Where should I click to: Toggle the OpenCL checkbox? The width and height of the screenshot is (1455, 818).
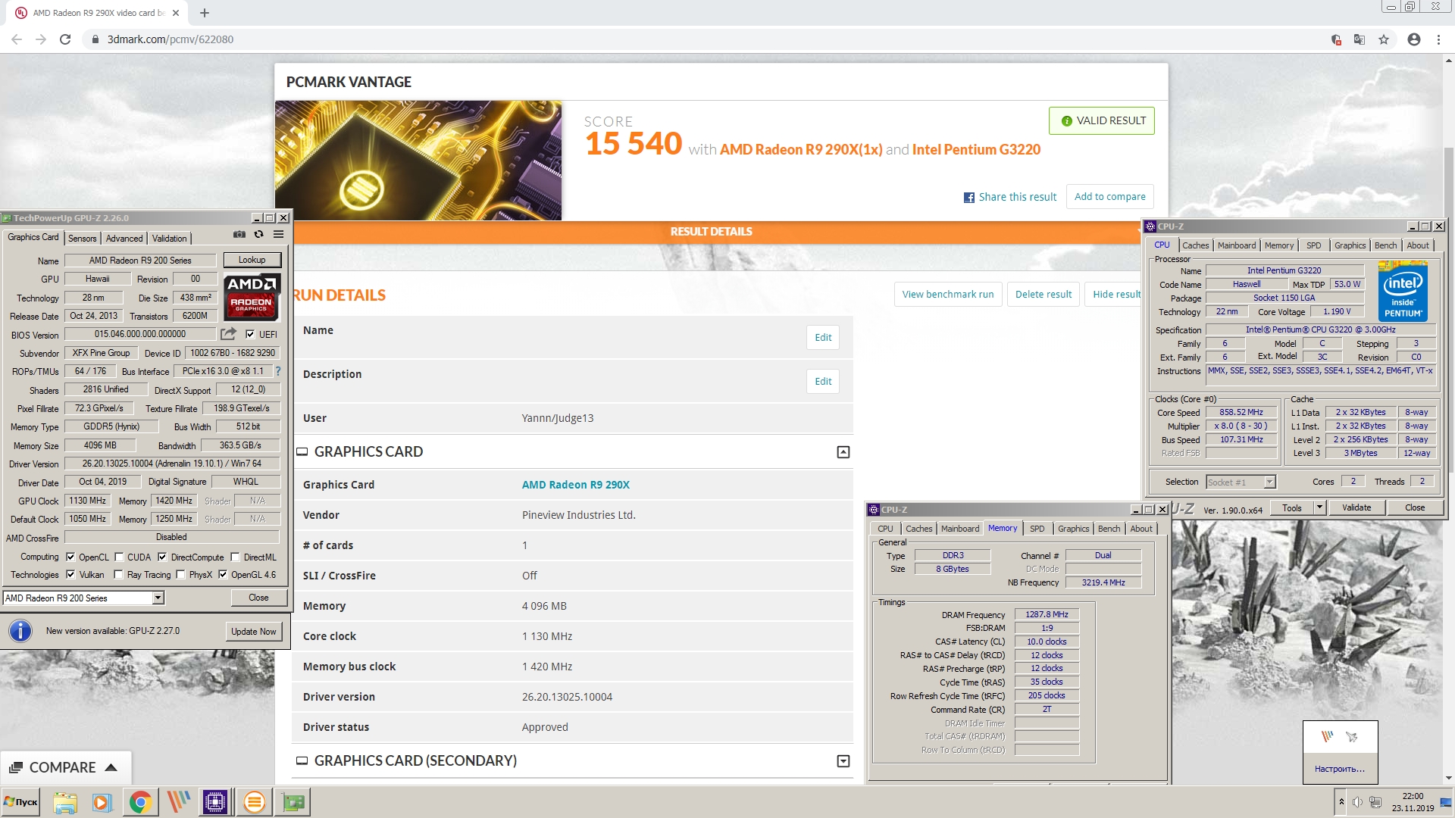(x=70, y=557)
